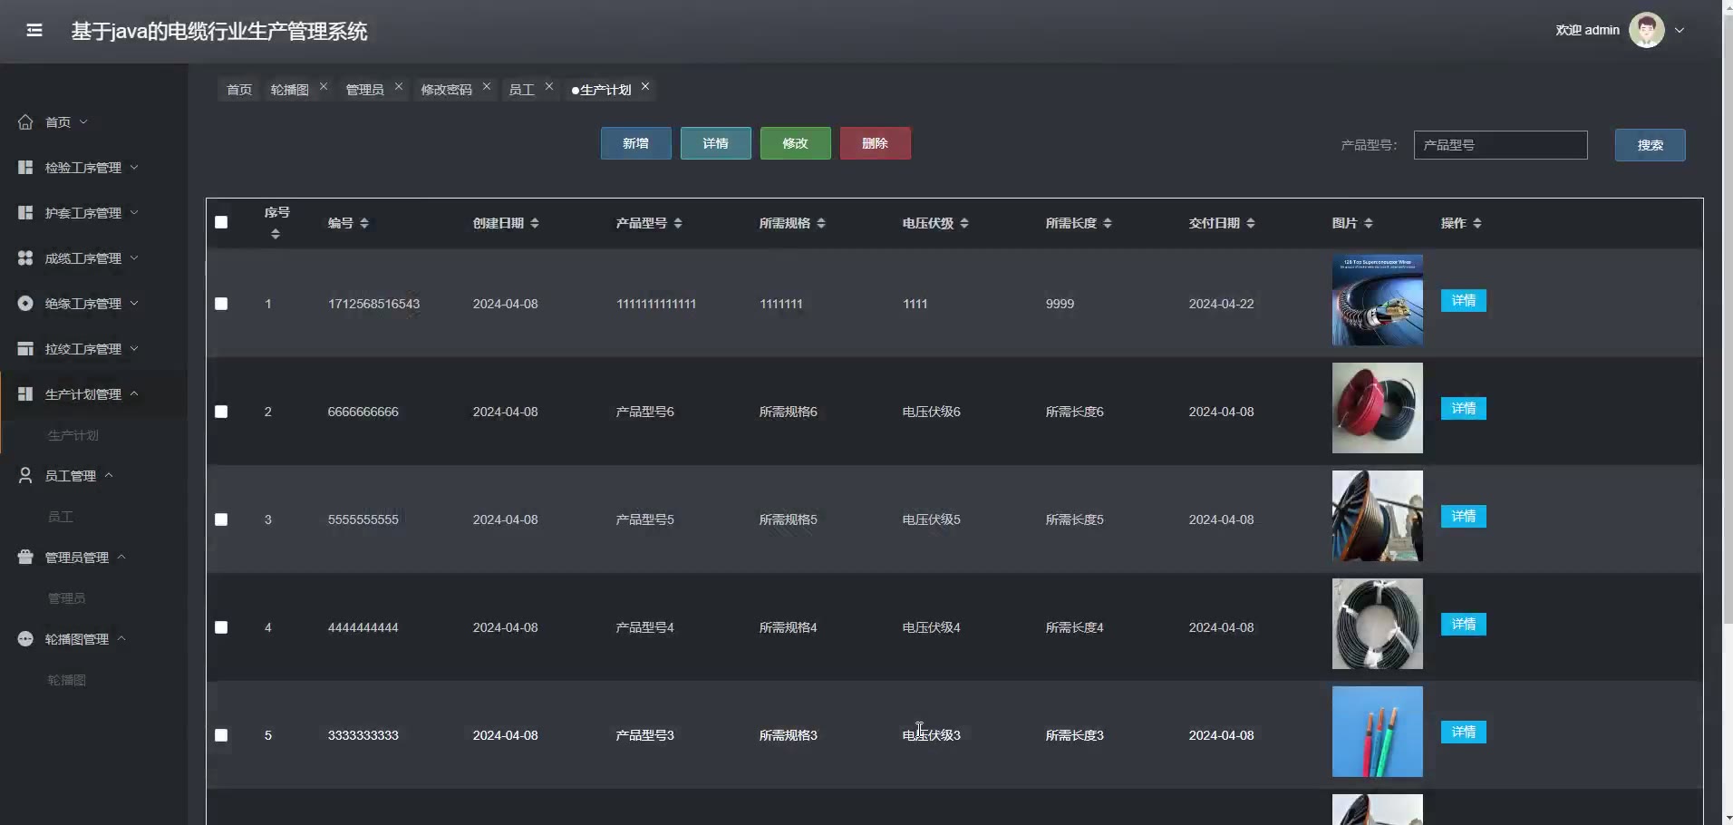Sort by 编号 column arrows
This screenshot has width=1733, height=825.
tap(364, 223)
